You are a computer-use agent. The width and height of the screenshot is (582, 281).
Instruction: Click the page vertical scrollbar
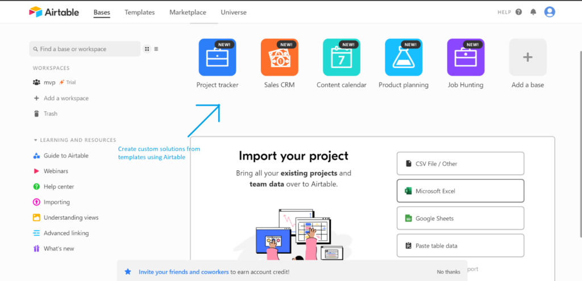(x=580, y=145)
